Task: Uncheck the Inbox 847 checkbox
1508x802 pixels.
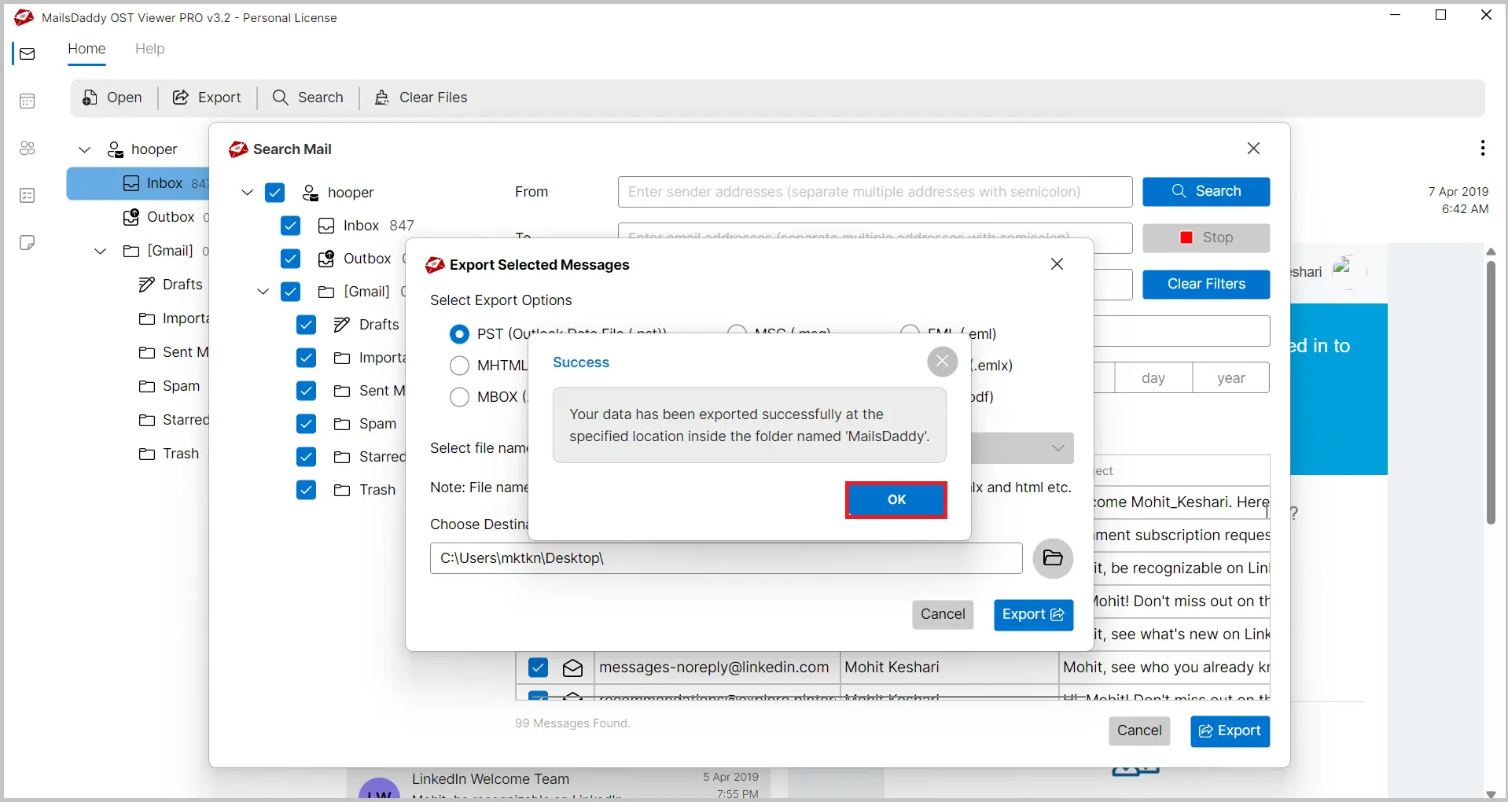Action: pyautogui.click(x=290, y=226)
